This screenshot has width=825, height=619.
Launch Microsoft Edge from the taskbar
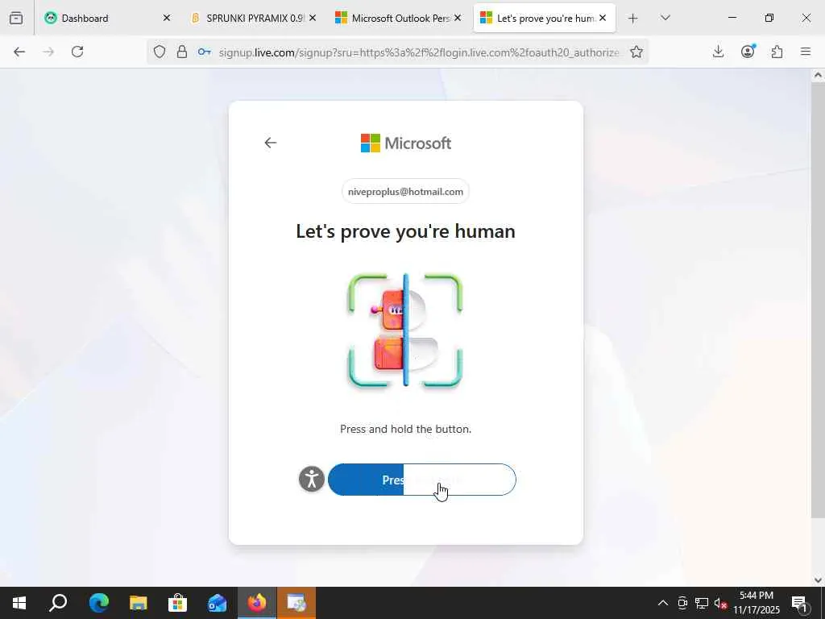(98, 603)
